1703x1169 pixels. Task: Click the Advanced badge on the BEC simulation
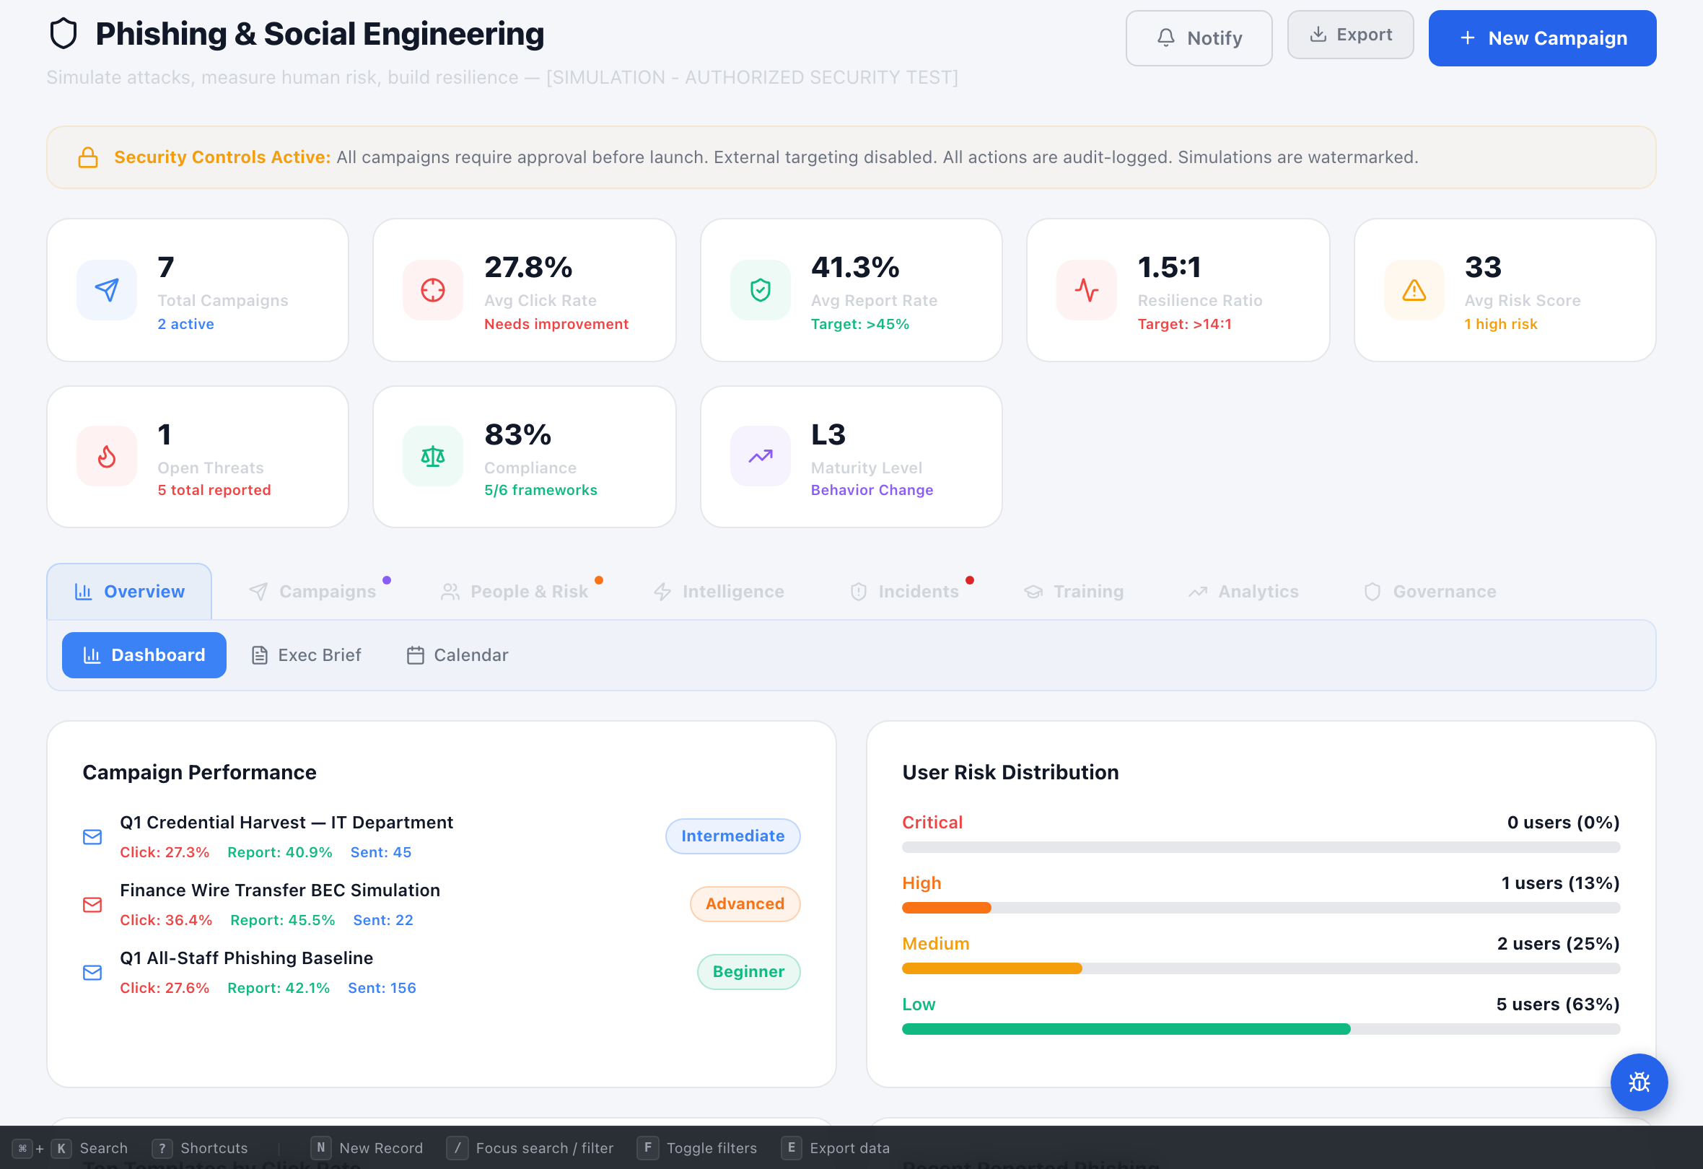(x=745, y=903)
